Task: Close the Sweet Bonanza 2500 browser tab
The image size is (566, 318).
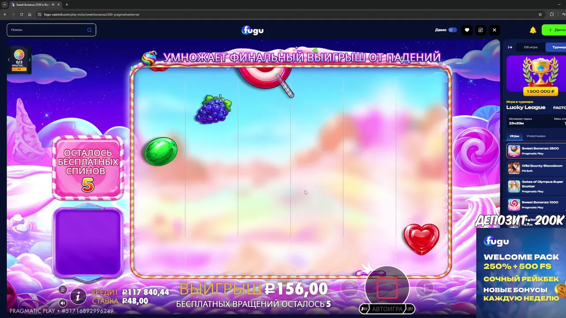Action: click(58, 4)
